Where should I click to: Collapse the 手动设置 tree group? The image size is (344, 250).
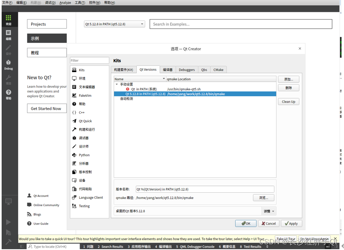pos(117,84)
